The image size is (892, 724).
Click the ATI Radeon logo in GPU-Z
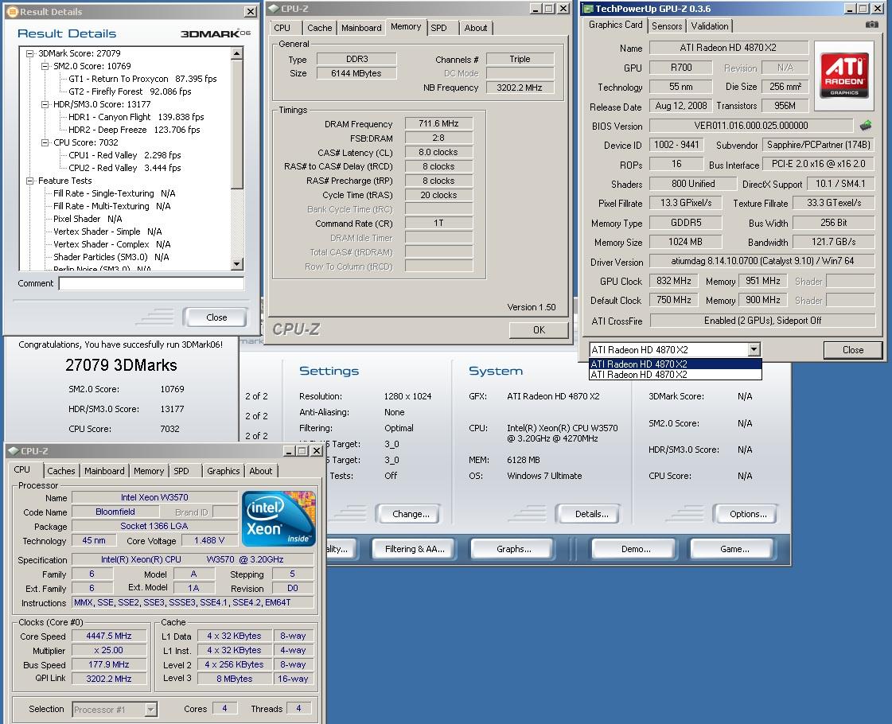point(843,75)
